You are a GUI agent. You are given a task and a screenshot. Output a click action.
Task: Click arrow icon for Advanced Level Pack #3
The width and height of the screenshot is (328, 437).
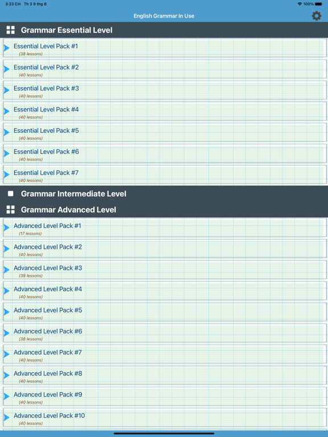click(x=6, y=270)
